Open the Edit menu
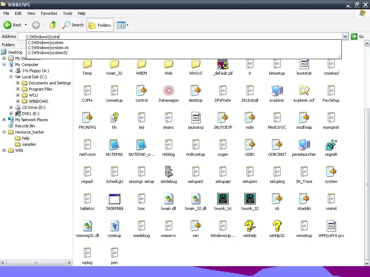 pyautogui.click(x=18, y=13)
